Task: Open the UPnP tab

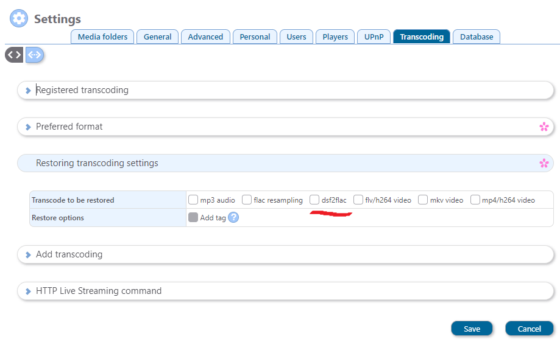Action: (x=374, y=37)
